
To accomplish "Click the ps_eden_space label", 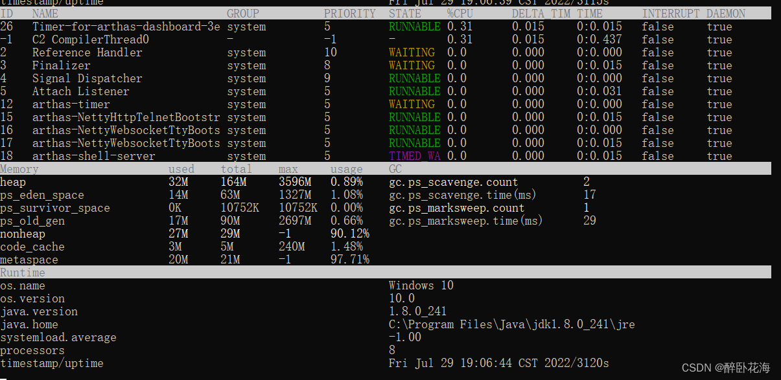I will [x=42, y=195].
